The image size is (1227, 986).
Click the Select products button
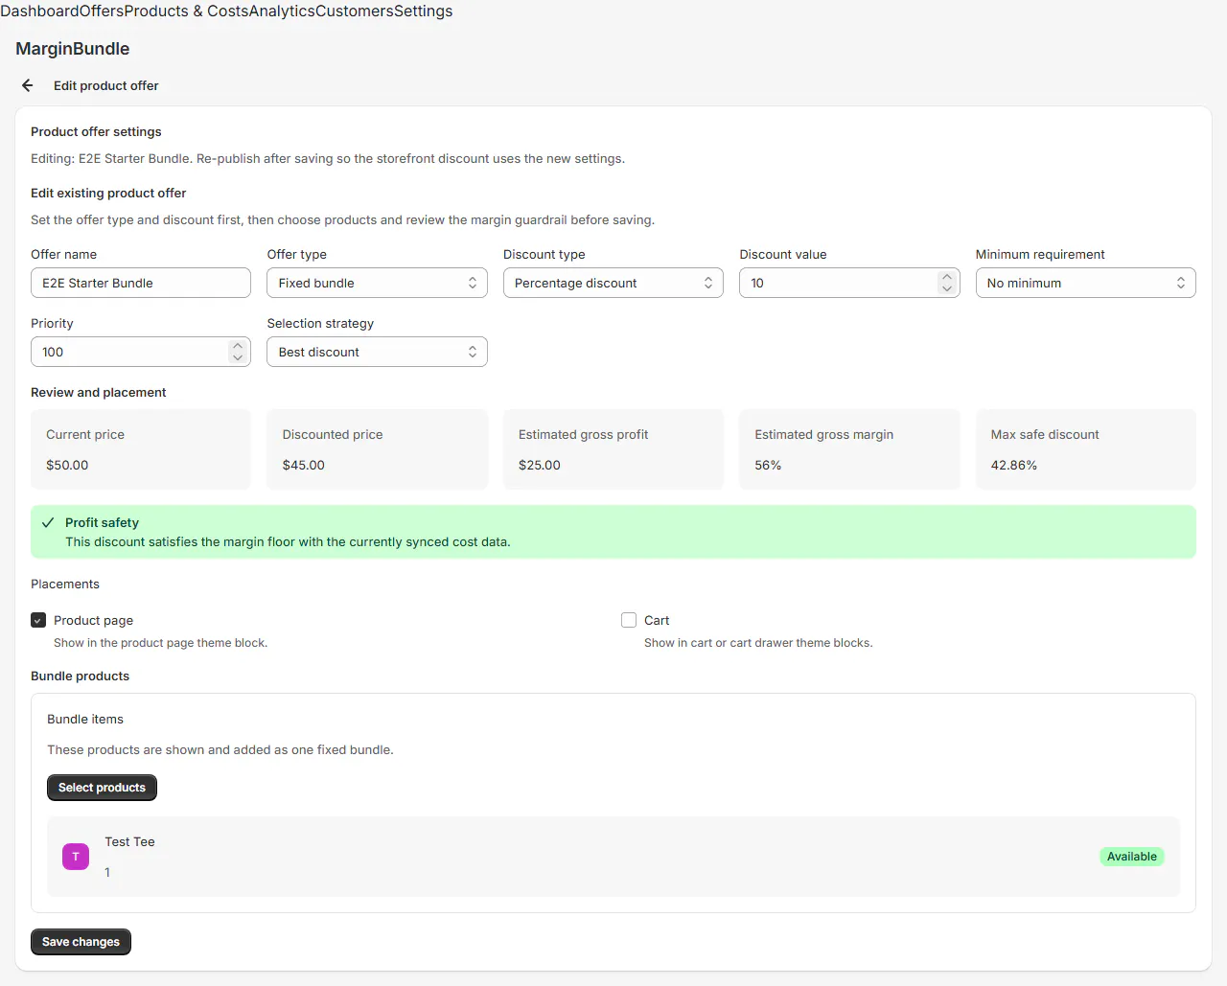coord(102,788)
